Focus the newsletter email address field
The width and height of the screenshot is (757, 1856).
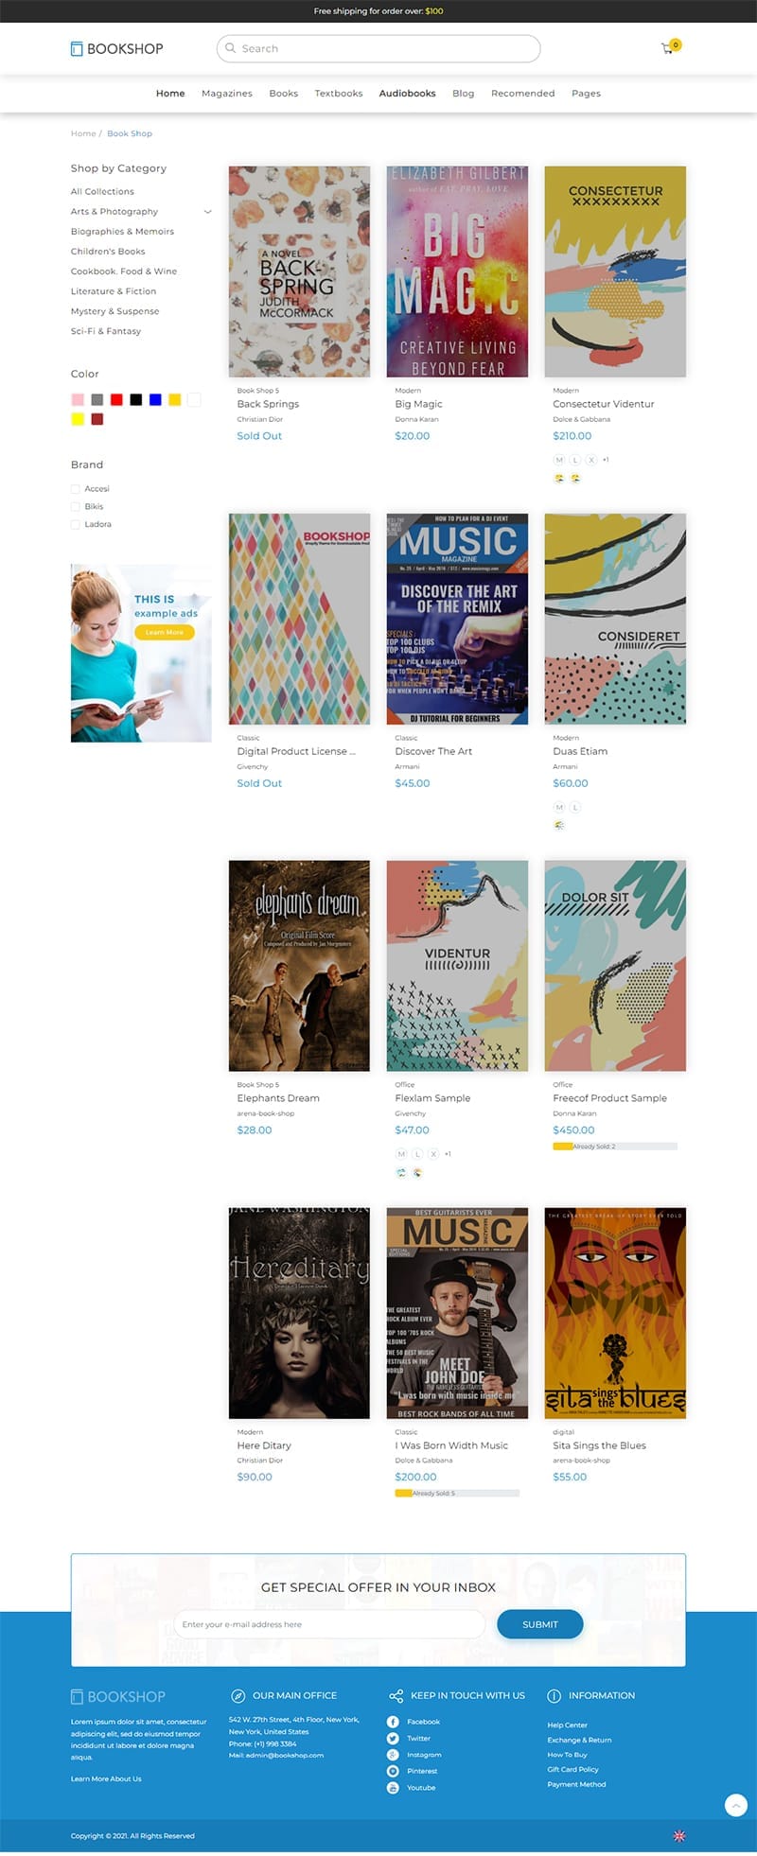click(329, 1624)
